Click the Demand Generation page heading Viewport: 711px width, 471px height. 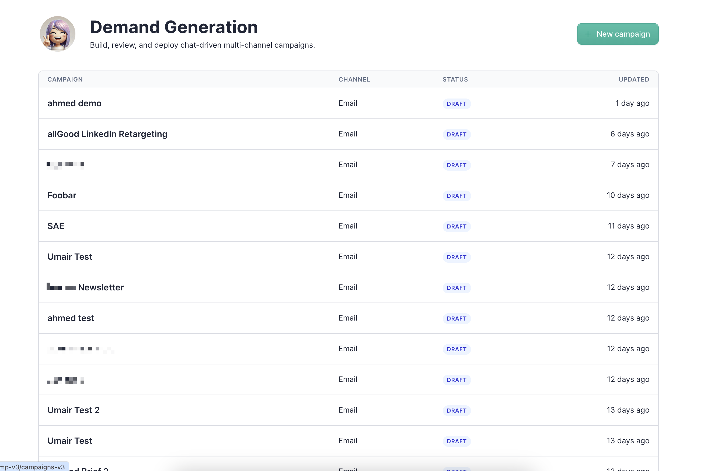tap(174, 27)
